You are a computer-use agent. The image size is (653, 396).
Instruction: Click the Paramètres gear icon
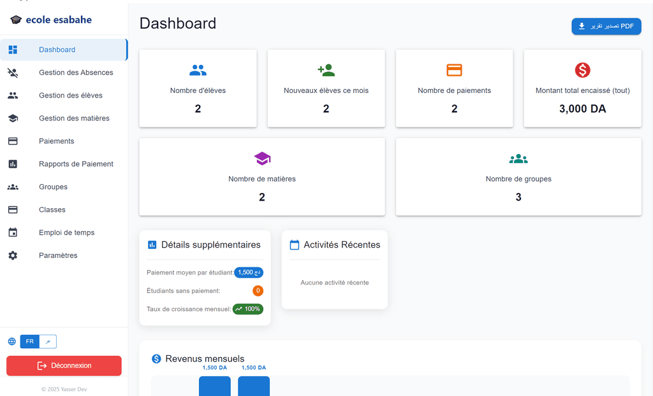pyautogui.click(x=13, y=255)
